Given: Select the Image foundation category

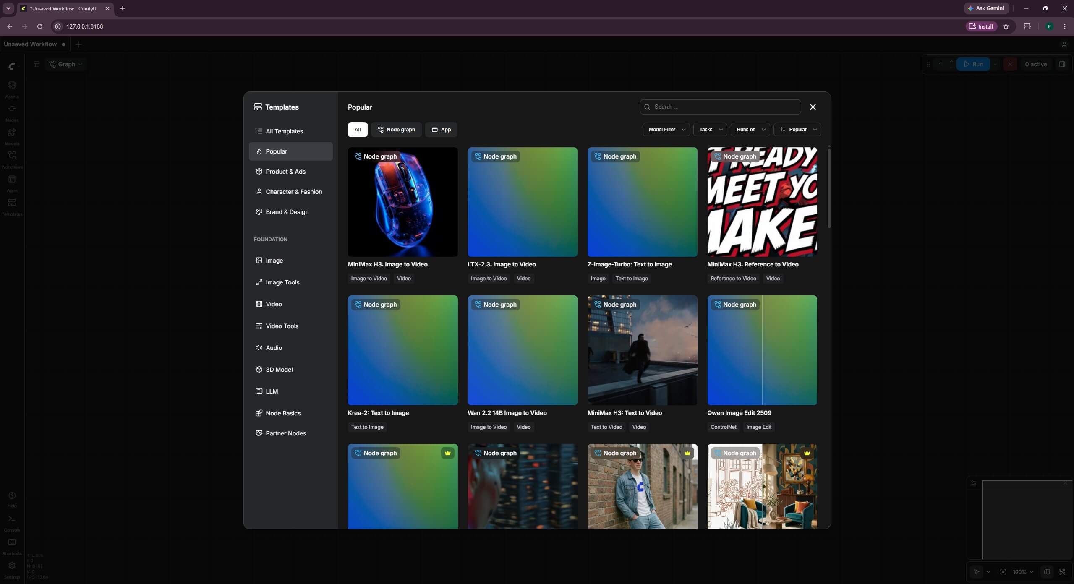Looking at the screenshot, I should [x=290, y=261].
